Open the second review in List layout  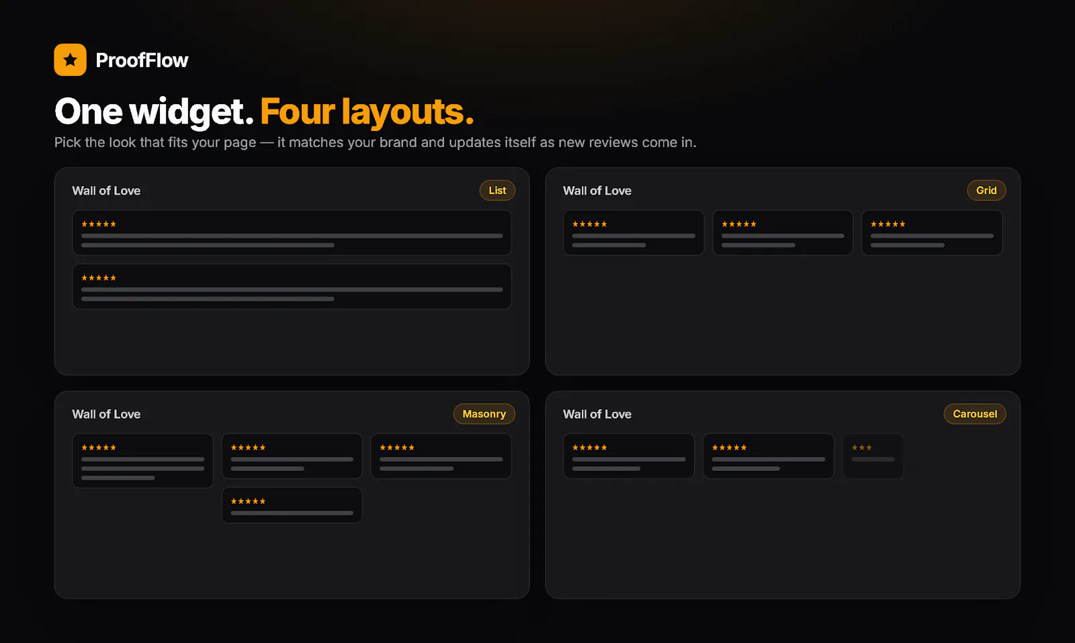tap(292, 286)
